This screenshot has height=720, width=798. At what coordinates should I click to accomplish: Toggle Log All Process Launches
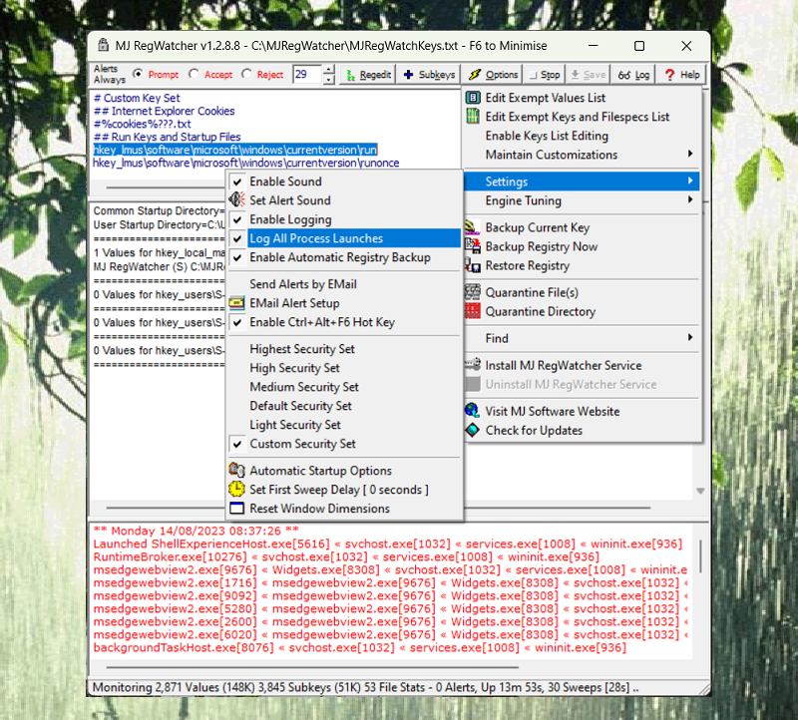tap(344, 238)
